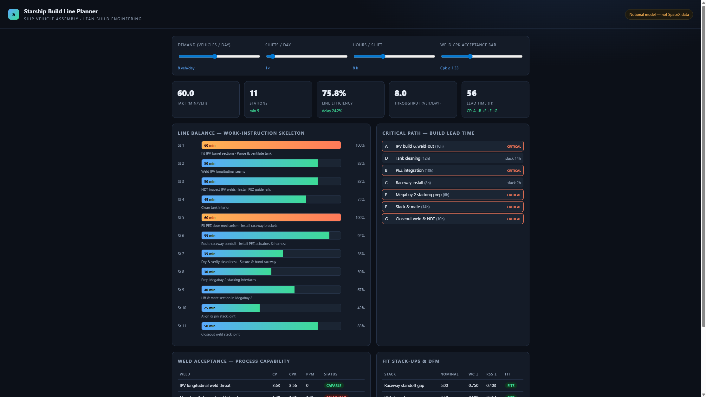The image size is (706, 397).
Task: Select critical path row A IPV build & weld-out
Action: pyautogui.click(x=453, y=146)
